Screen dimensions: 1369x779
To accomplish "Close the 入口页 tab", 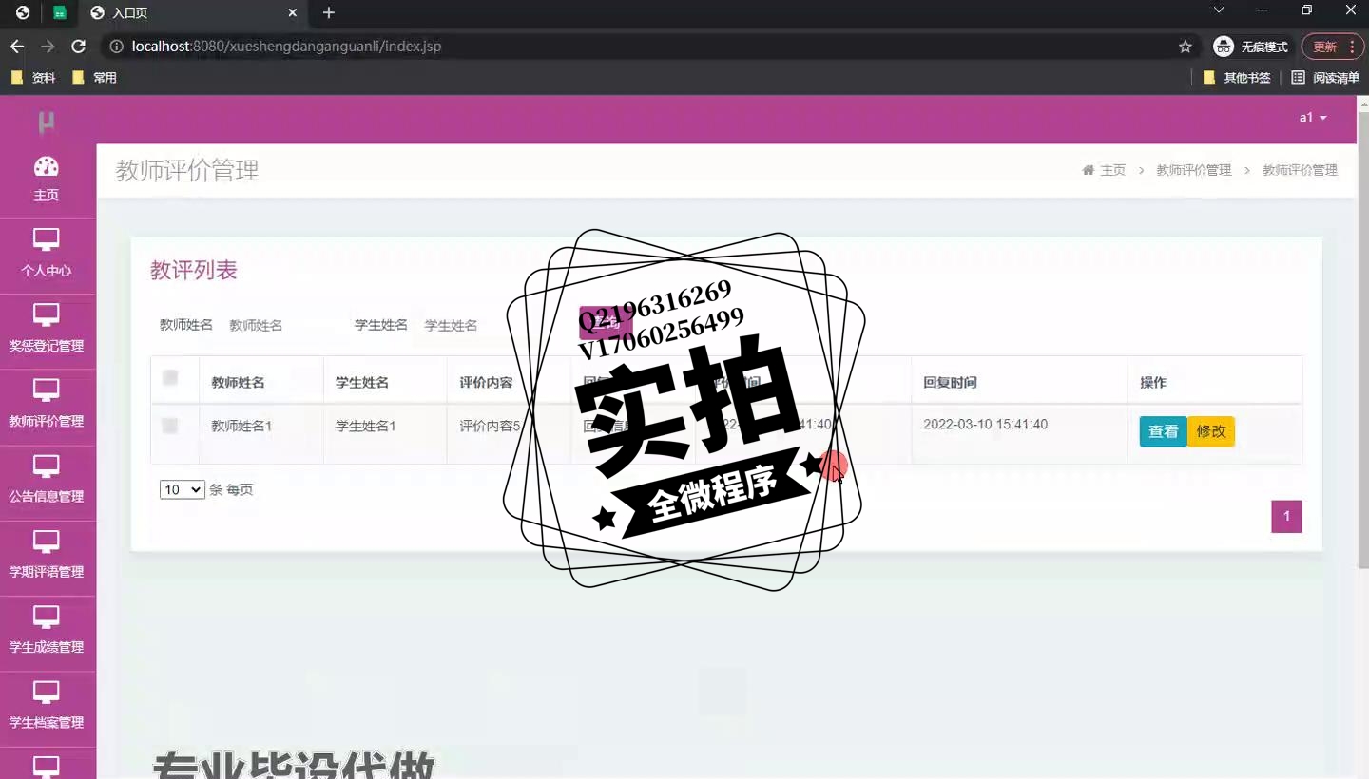I will (x=293, y=13).
